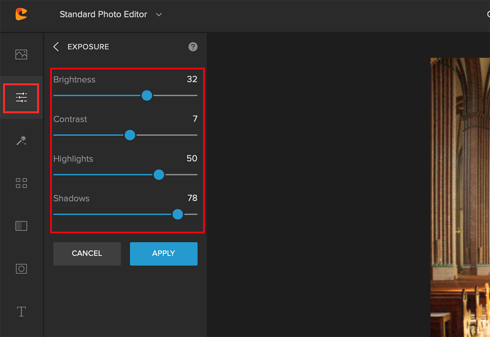Image resolution: width=490 pixels, height=337 pixels.
Task: Cancel the exposure changes
Action: click(x=87, y=254)
